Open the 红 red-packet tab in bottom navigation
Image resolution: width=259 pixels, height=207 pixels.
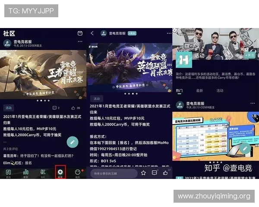(x=43, y=173)
